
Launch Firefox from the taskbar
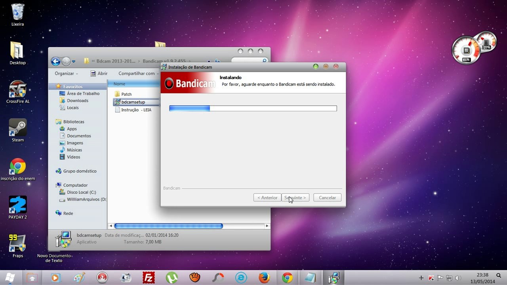pos(264,278)
